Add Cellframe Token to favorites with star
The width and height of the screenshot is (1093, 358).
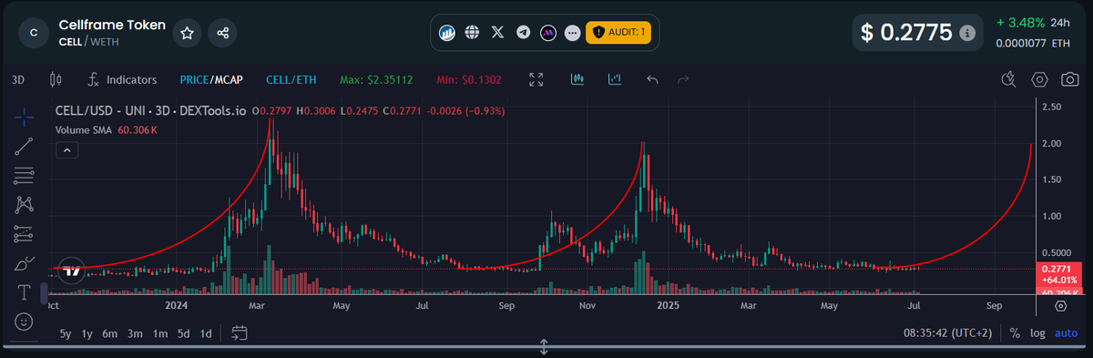click(187, 33)
